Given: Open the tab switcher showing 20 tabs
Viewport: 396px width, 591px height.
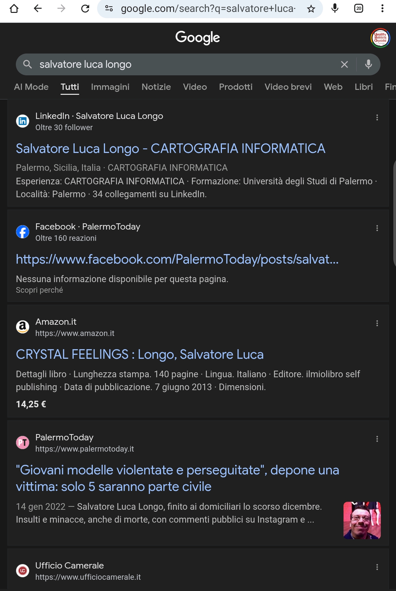Looking at the screenshot, I should coord(358,9).
